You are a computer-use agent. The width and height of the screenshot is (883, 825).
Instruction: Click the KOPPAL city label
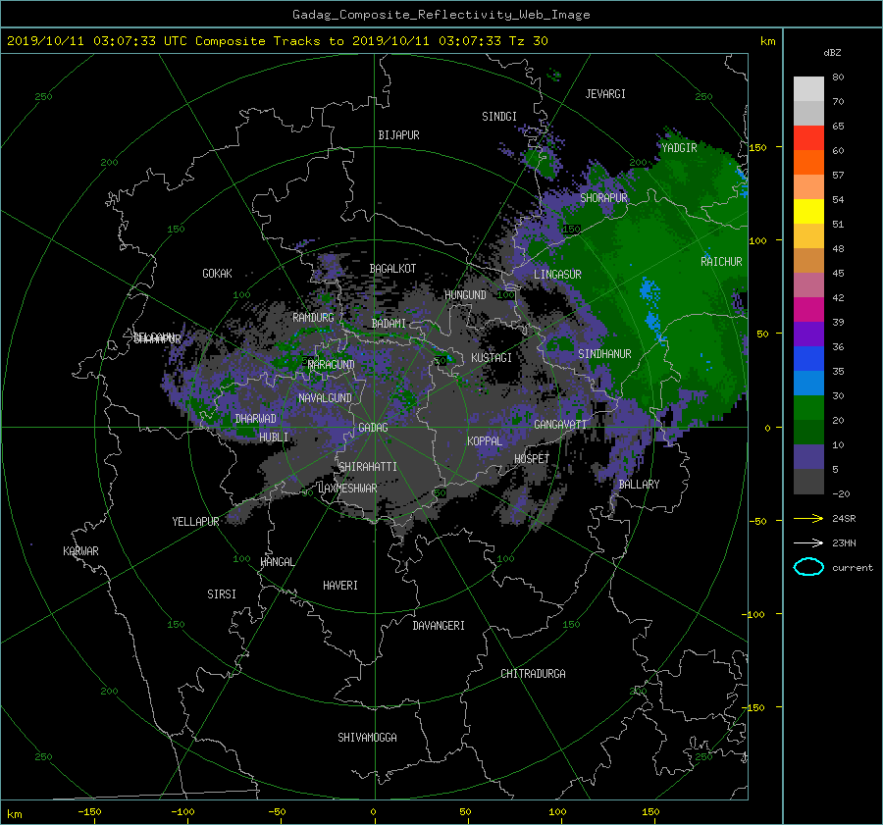pyautogui.click(x=485, y=440)
